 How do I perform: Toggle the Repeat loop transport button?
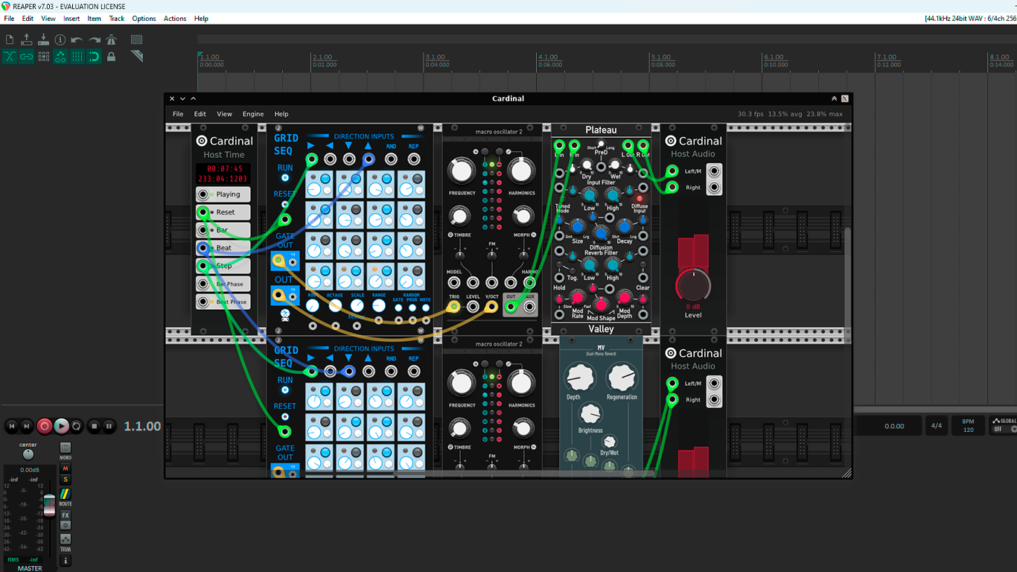pyautogui.click(x=77, y=426)
